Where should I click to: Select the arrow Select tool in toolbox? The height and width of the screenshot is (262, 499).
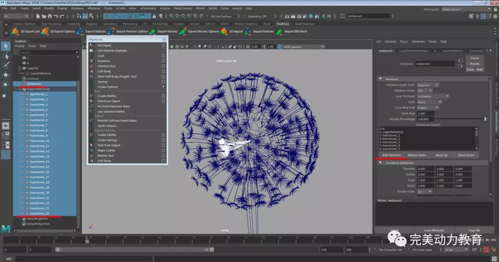(x=6, y=46)
